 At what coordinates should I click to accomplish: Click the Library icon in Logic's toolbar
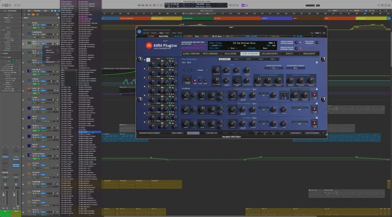pos(3,5)
